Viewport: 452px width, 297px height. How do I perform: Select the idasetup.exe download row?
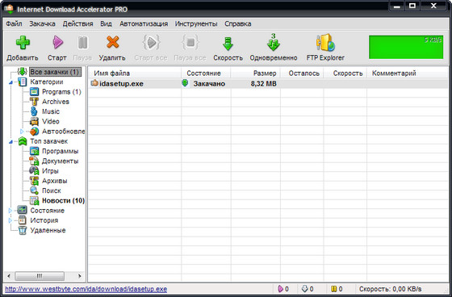(268, 84)
